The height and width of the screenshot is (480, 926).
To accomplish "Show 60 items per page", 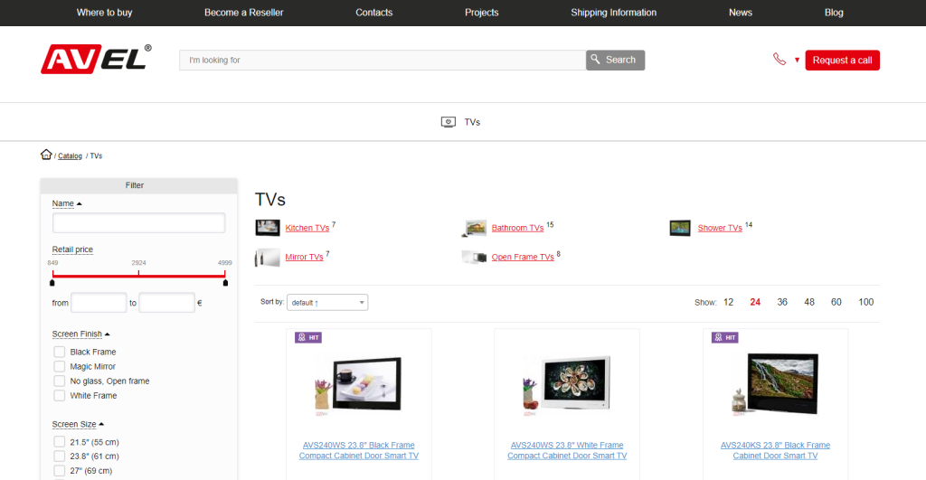I will tap(836, 302).
